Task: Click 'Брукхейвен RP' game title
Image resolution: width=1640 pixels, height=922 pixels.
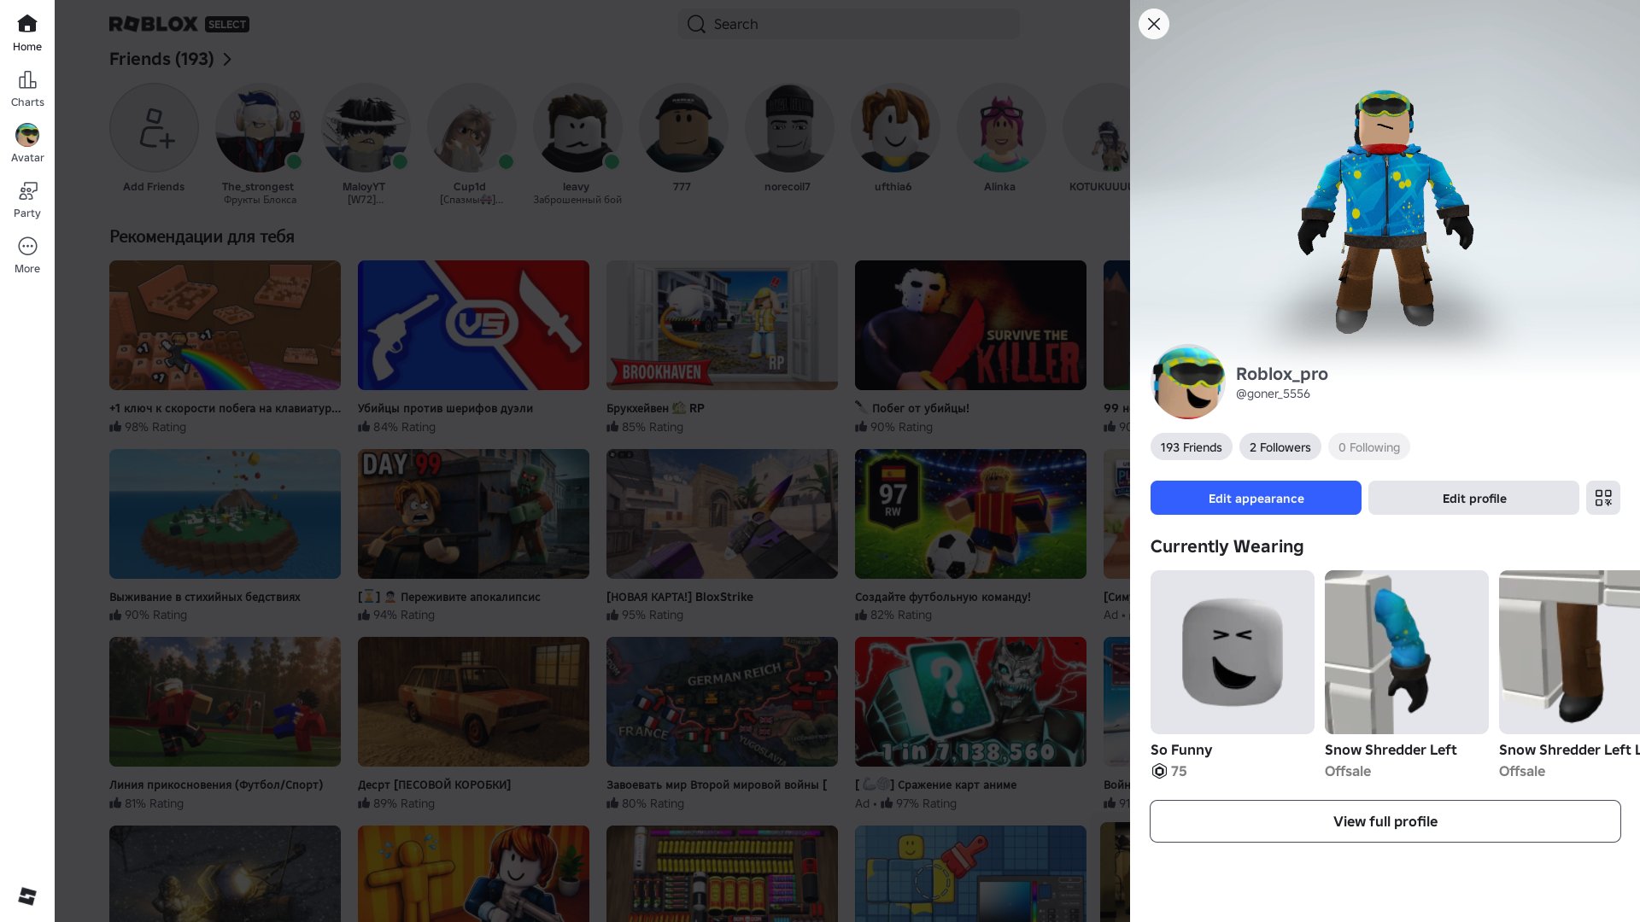Action: point(655,408)
